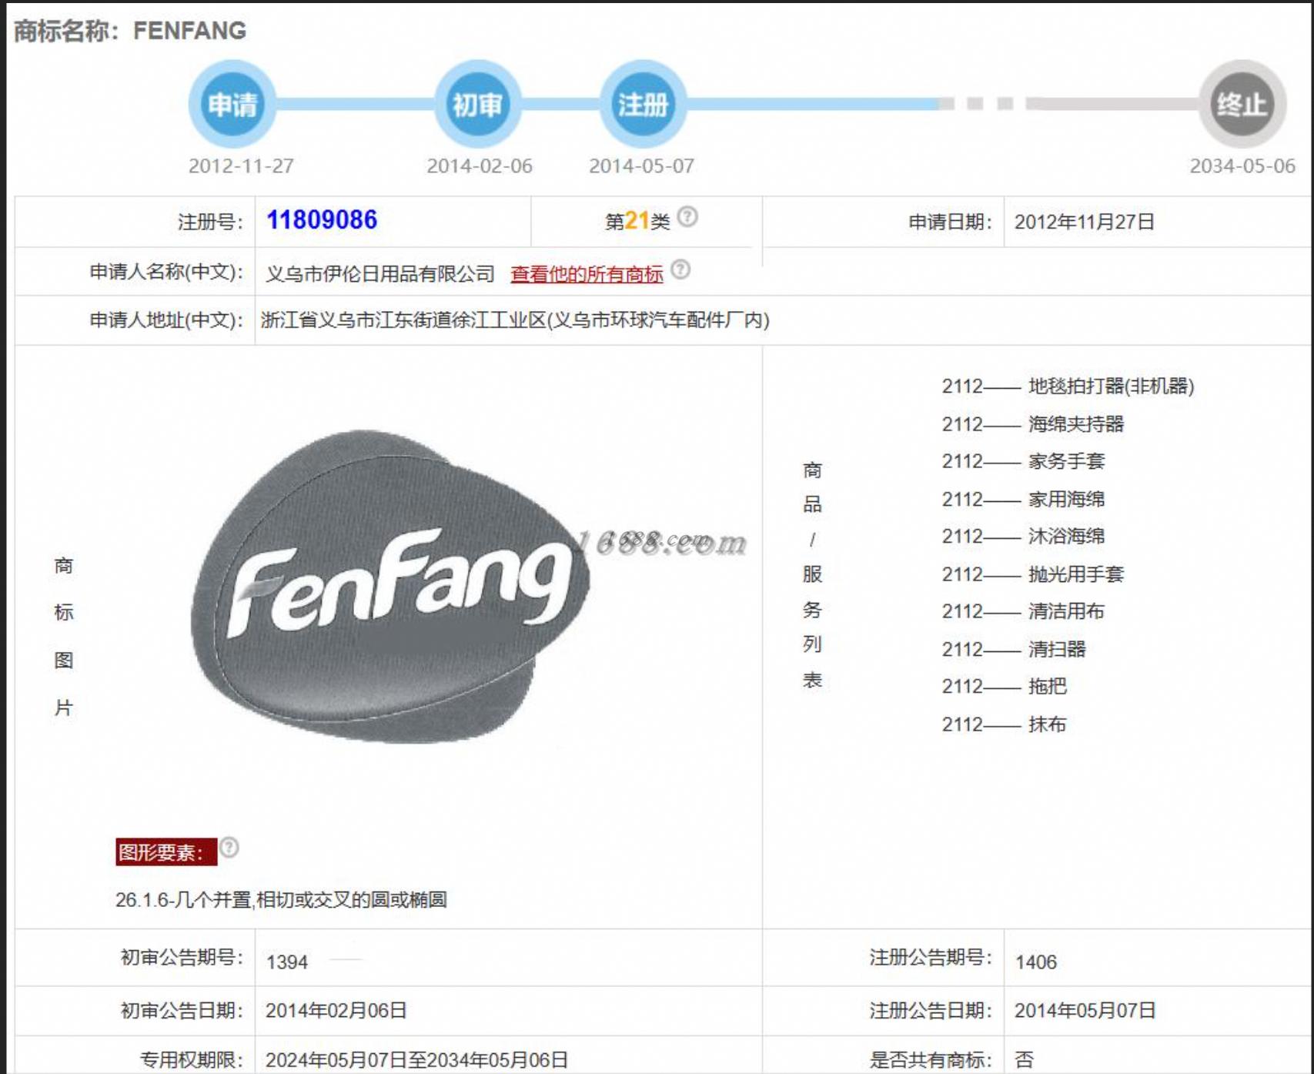Image resolution: width=1314 pixels, height=1074 pixels.
Task: Click 申请人名称(中文) field label
Action: point(166,272)
